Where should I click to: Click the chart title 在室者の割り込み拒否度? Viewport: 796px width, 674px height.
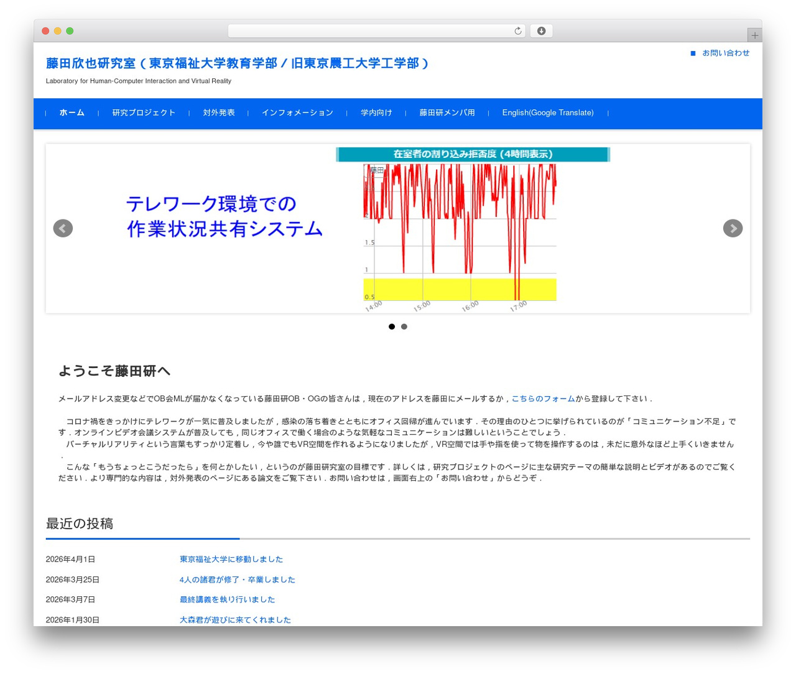coord(473,154)
